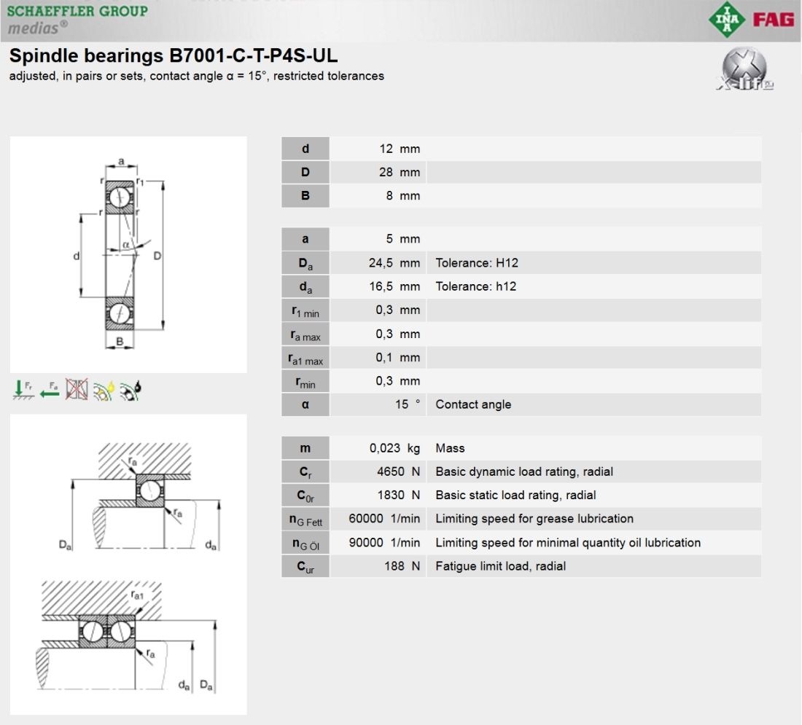Click the axial load Fa arrow icon

(x=50, y=390)
